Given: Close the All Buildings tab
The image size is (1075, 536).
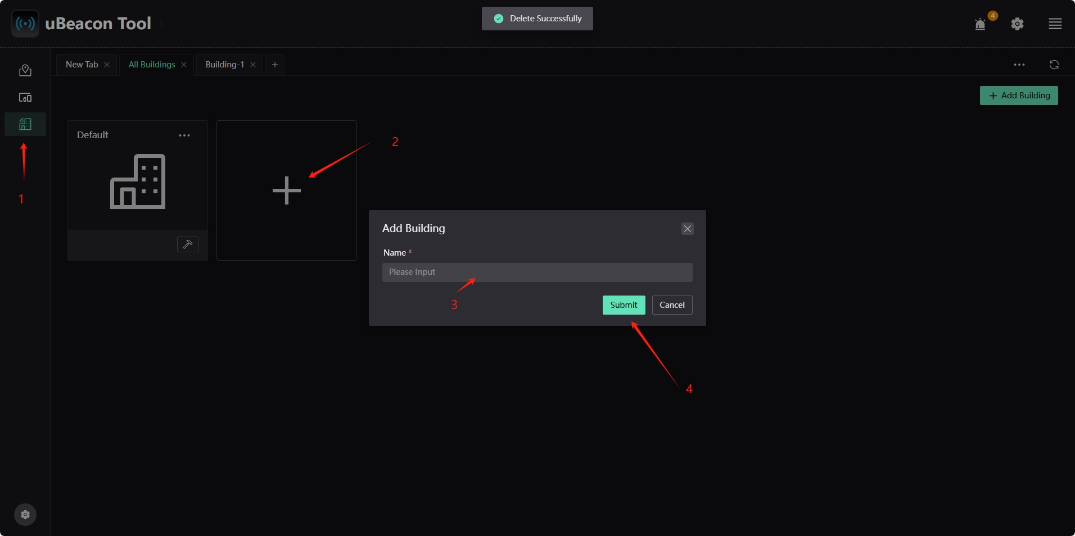Looking at the screenshot, I should (184, 65).
